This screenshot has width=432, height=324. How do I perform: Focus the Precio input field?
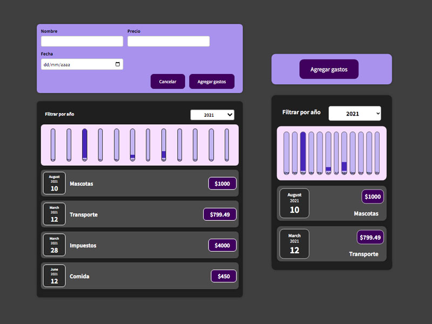(168, 42)
